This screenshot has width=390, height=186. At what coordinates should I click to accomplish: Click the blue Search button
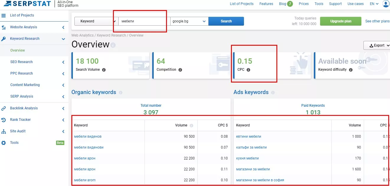226,21
